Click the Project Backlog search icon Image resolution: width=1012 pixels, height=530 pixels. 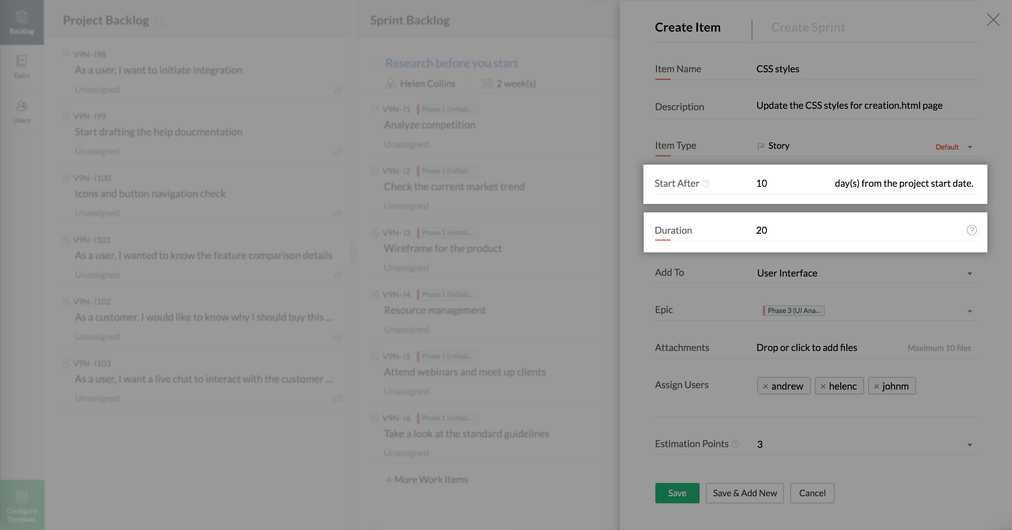[160, 21]
